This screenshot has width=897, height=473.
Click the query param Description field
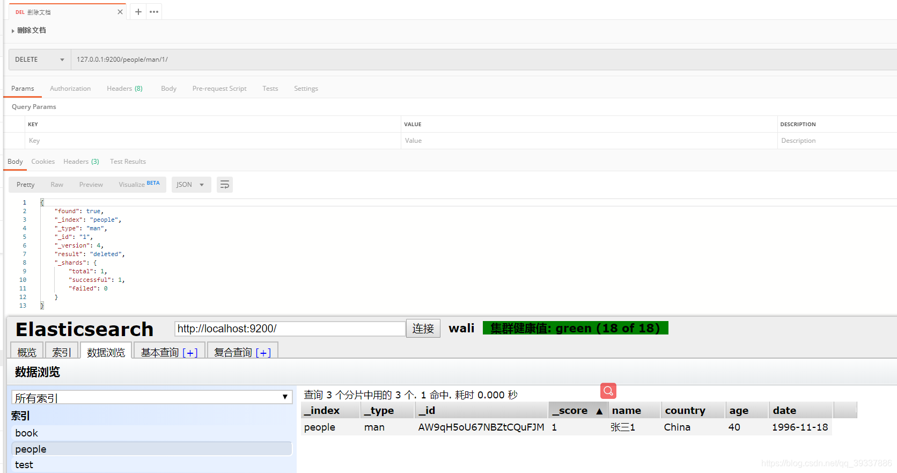[x=837, y=141]
